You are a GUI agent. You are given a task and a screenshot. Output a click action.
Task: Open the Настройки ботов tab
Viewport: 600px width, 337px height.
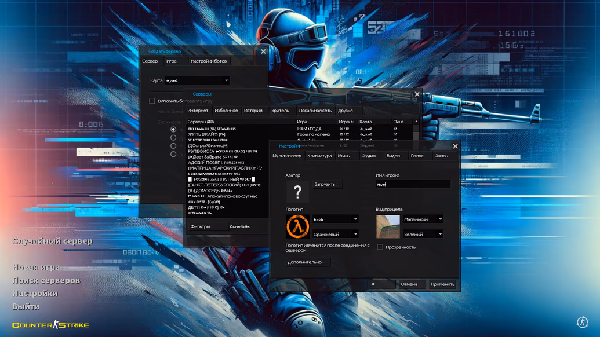coord(209,61)
